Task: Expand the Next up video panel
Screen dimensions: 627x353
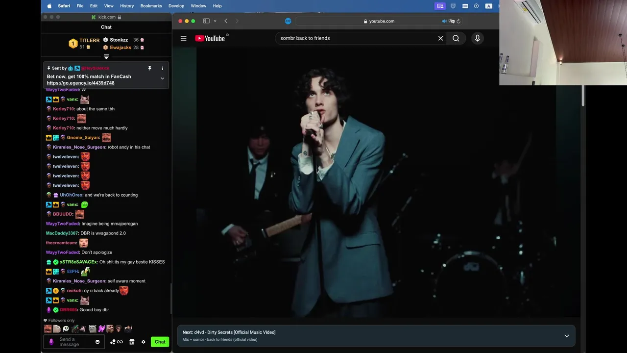Action: pyautogui.click(x=567, y=336)
